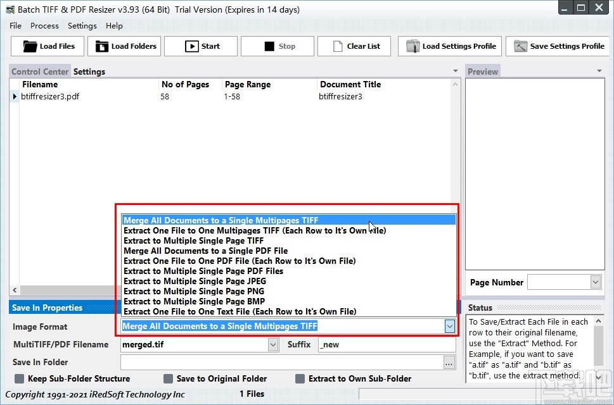Switch to the Settings tab
This screenshot has width=614, height=405.
[x=88, y=72]
